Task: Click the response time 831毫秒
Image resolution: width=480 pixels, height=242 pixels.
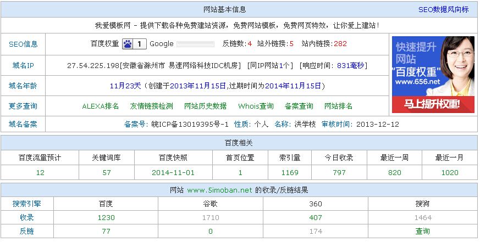Action: 351,65
